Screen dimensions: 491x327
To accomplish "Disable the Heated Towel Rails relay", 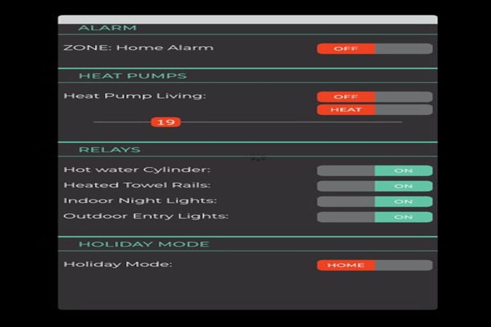I will point(374,186).
